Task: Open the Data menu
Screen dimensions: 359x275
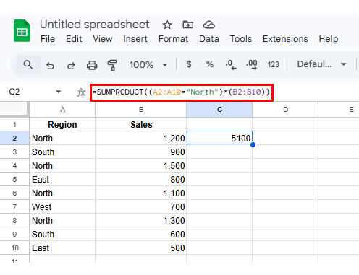Action: click(209, 39)
